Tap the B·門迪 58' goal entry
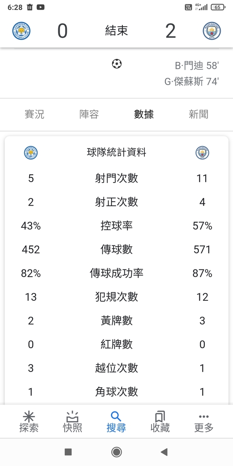This screenshot has height=466, width=233. (197, 66)
